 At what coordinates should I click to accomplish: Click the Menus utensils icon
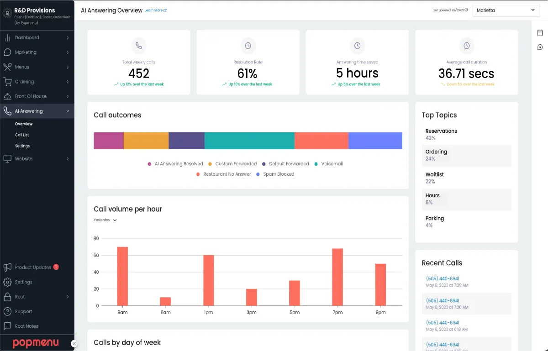coord(7,67)
